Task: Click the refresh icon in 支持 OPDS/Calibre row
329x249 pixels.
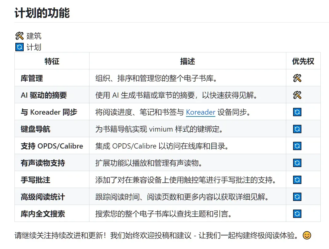Action: point(297,146)
